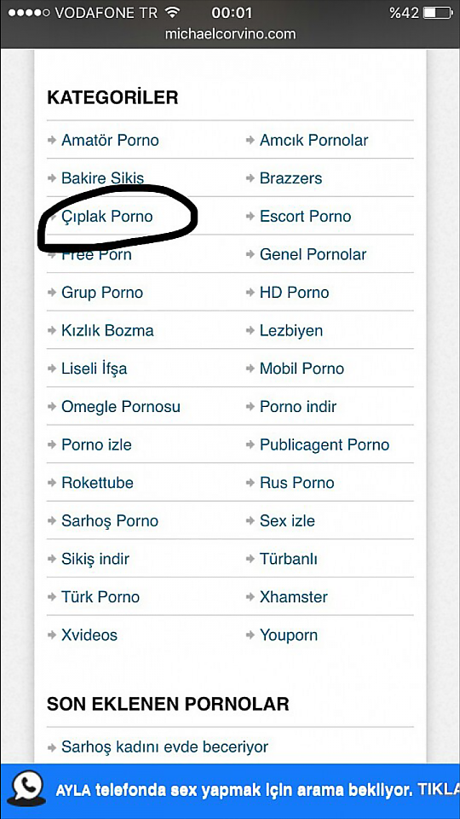Open the Mobil Porno category link

(302, 369)
